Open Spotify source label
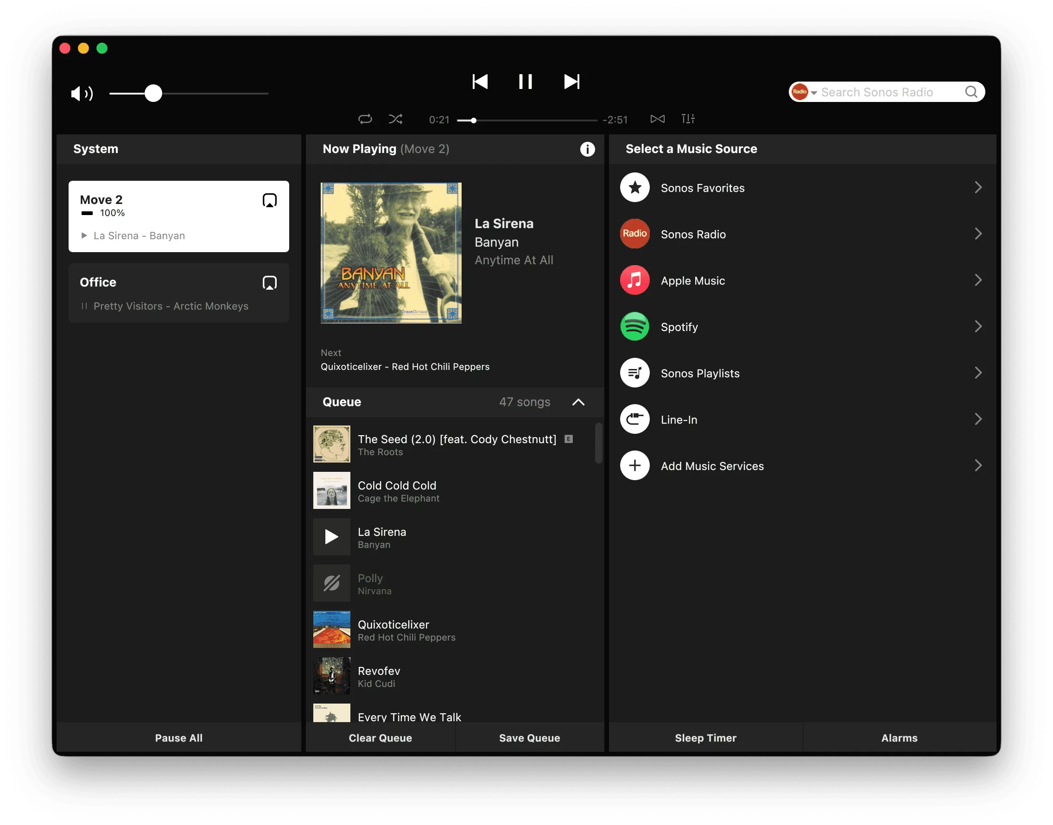Image resolution: width=1053 pixels, height=825 pixels. click(679, 327)
